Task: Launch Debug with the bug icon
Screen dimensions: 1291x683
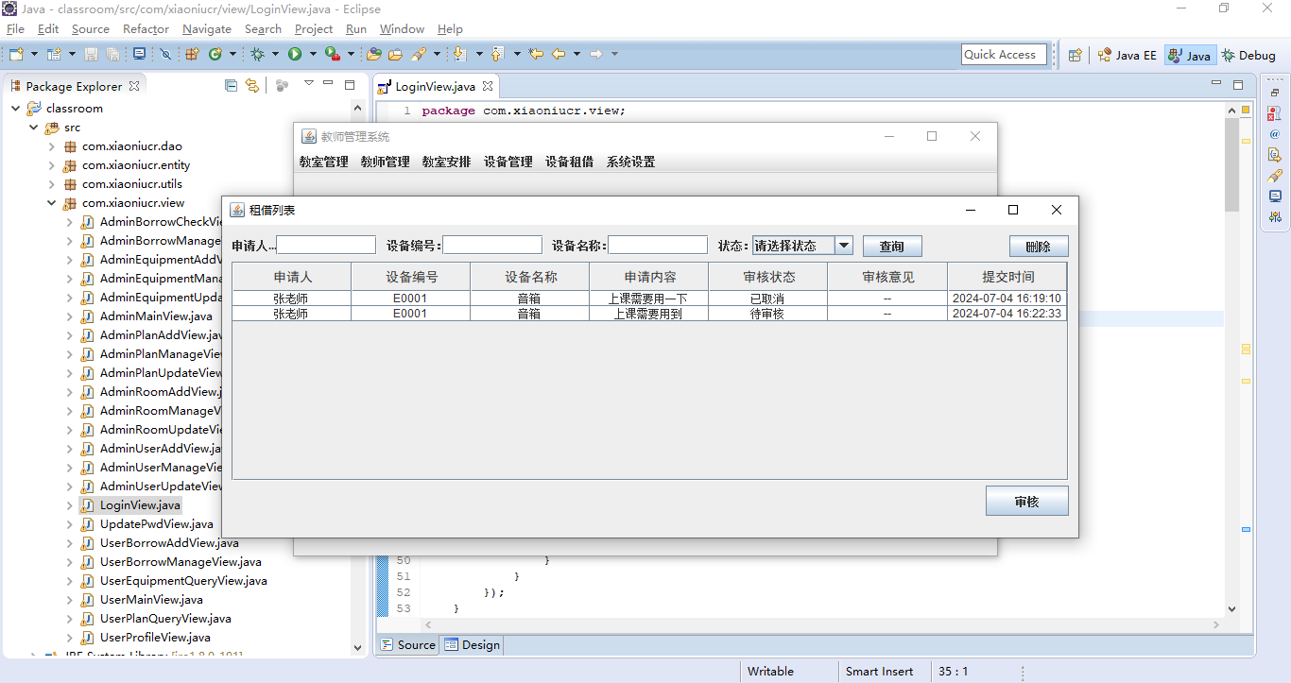Action: pos(257,55)
